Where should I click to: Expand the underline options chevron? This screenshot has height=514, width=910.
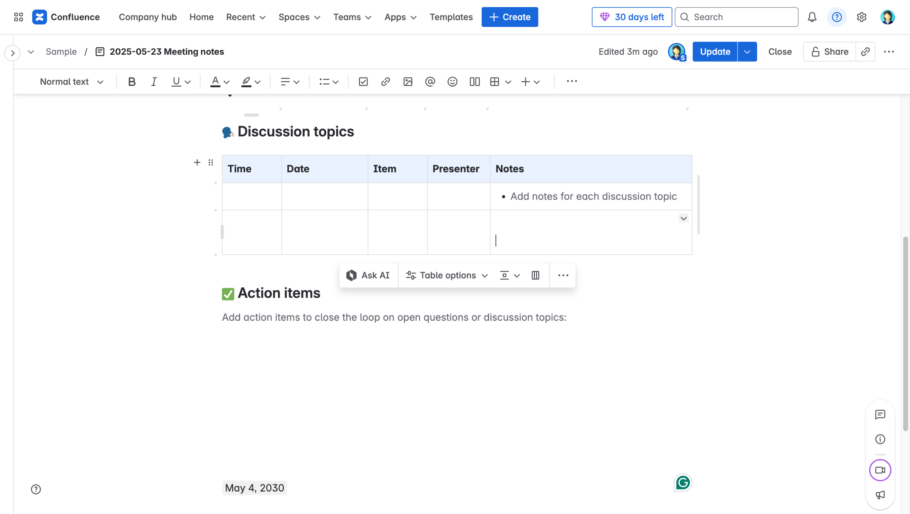[x=188, y=82]
